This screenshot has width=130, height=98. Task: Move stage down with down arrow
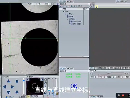tap(8, 92)
